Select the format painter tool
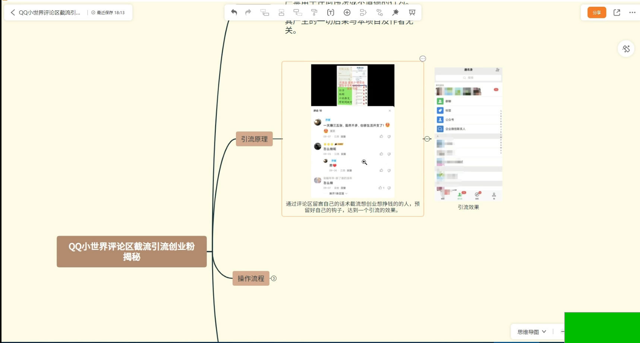This screenshot has height=343, width=640. click(x=314, y=12)
